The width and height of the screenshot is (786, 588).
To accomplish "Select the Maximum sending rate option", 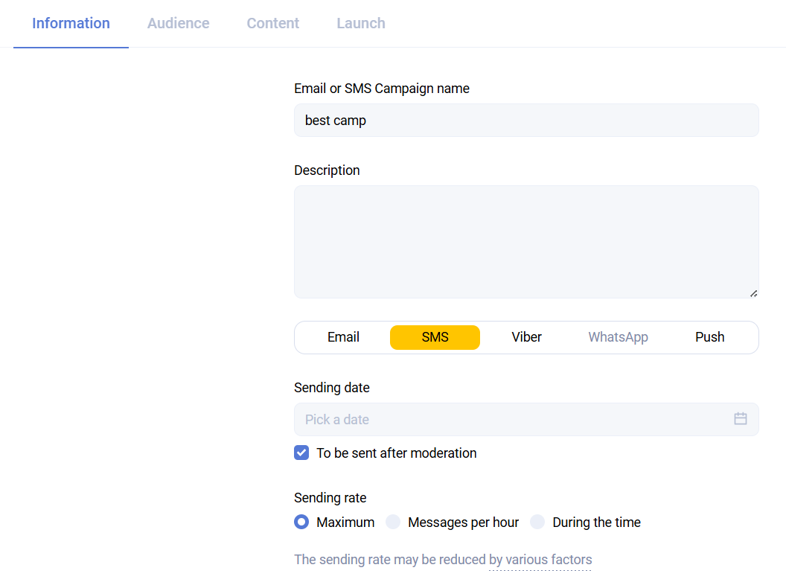I will coord(301,522).
